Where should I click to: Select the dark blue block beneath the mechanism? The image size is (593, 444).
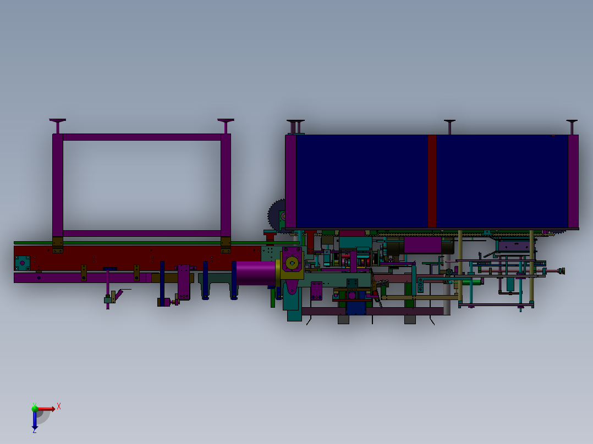(356, 308)
